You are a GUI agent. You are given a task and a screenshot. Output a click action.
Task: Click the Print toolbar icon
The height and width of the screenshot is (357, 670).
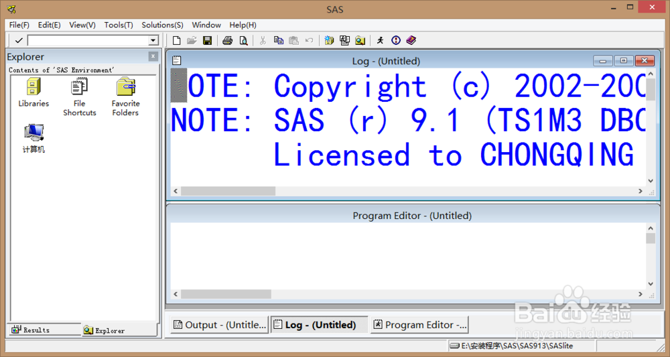click(227, 41)
